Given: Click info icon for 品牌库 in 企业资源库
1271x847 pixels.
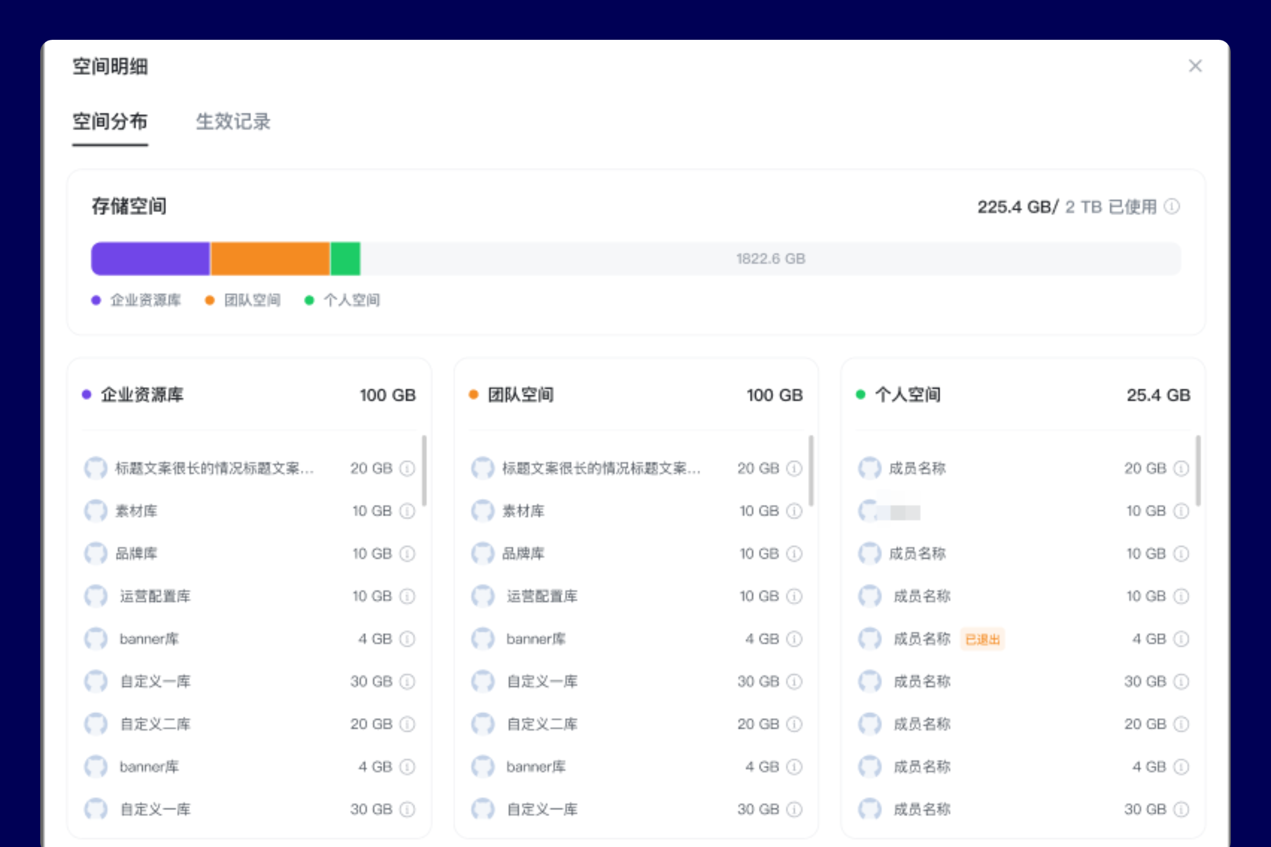Looking at the screenshot, I should point(407,554).
